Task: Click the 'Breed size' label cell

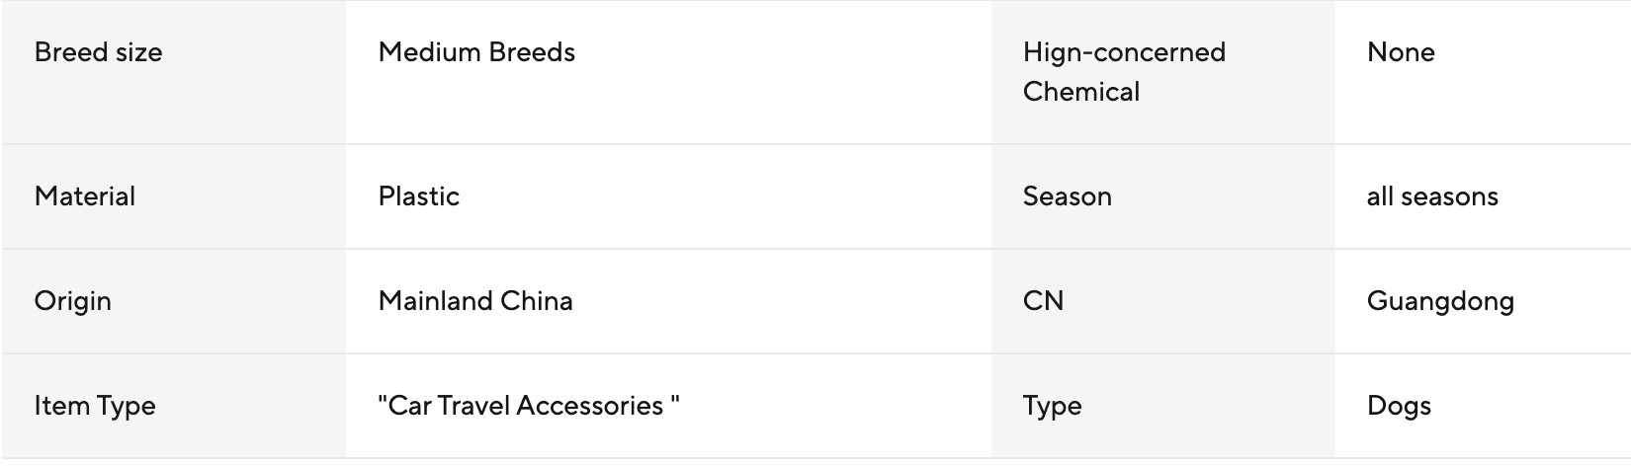Action: tap(98, 52)
